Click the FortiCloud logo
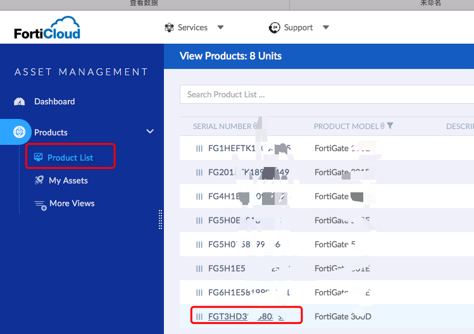The width and height of the screenshot is (474, 334). (x=47, y=28)
